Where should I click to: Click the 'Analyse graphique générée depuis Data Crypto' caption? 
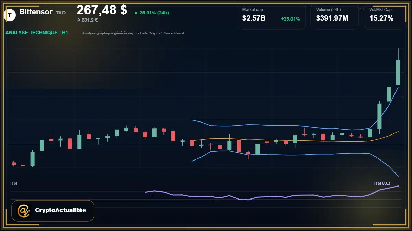[133, 33]
